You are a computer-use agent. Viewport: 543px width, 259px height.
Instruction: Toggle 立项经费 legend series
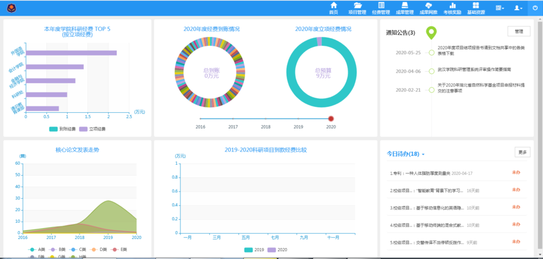tap(92, 129)
